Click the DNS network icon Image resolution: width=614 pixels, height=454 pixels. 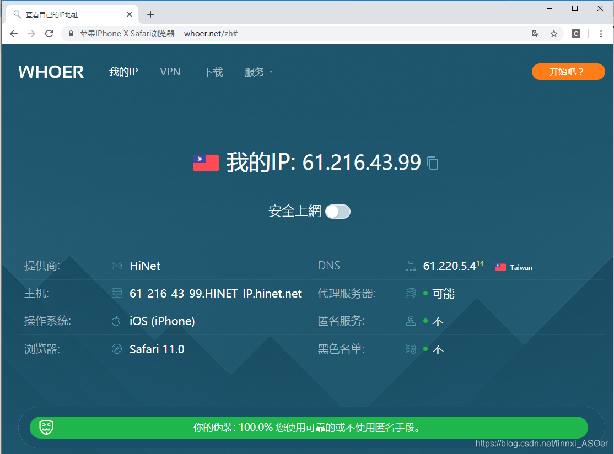[411, 266]
